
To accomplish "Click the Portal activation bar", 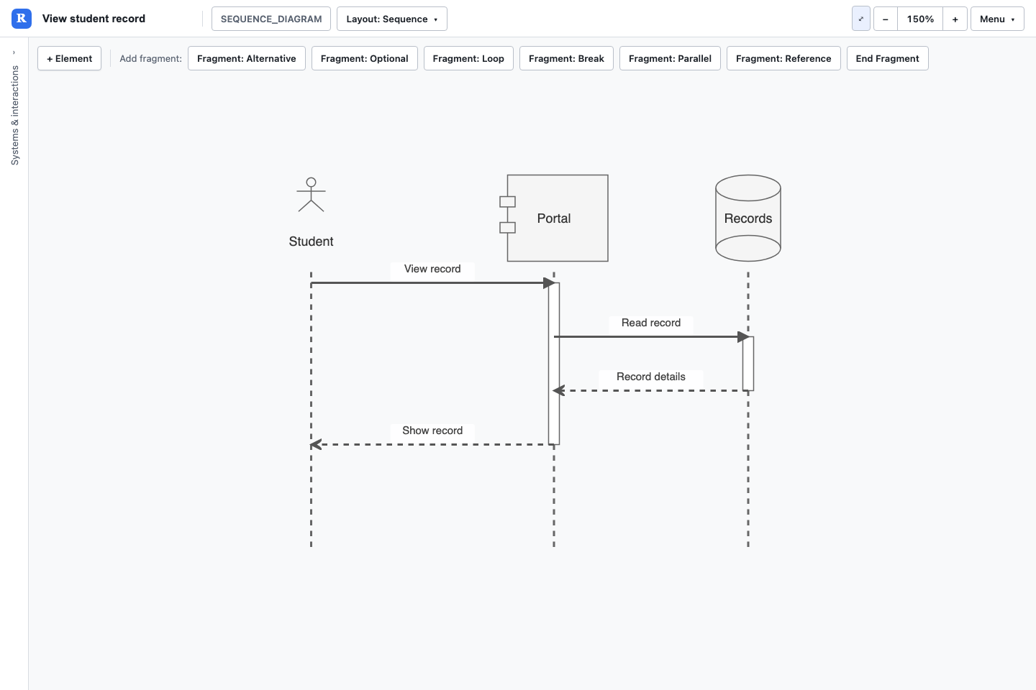I will pyautogui.click(x=554, y=364).
